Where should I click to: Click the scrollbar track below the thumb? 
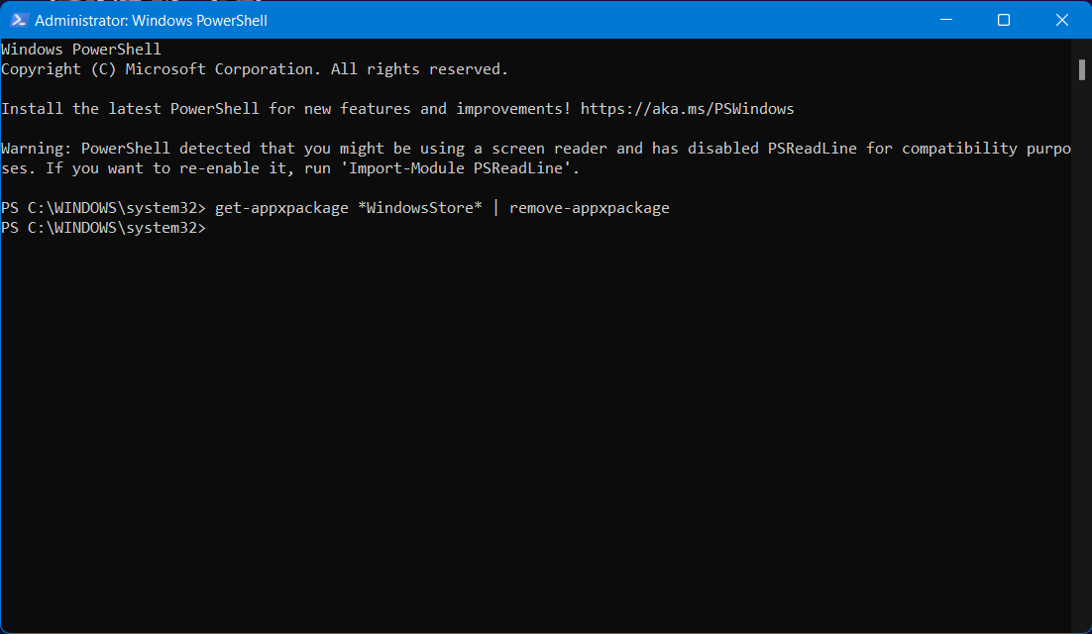pyautogui.click(x=1081, y=355)
